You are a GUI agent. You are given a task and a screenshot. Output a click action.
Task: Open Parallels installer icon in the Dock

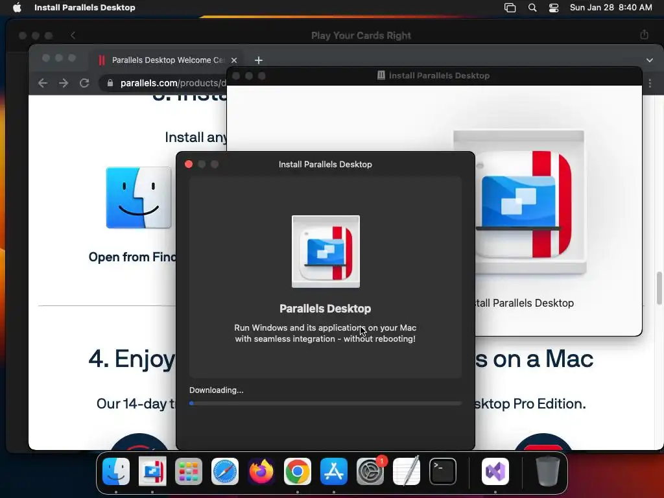coord(152,471)
